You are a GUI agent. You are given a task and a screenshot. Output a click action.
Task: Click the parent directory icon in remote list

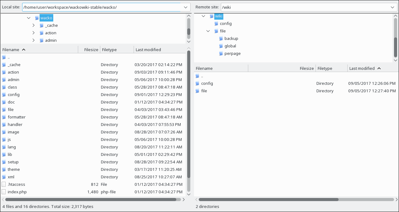(x=197, y=76)
